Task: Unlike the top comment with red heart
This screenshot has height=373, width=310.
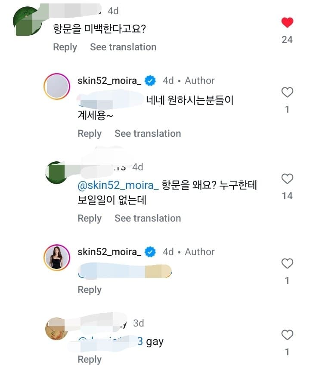Action: [x=287, y=23]
